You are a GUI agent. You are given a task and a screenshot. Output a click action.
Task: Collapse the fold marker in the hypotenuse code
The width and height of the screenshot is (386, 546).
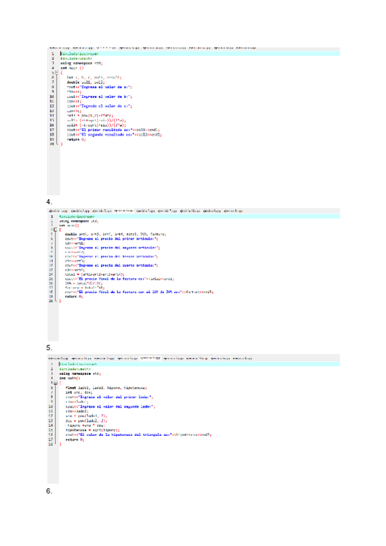tap(56, 382)
